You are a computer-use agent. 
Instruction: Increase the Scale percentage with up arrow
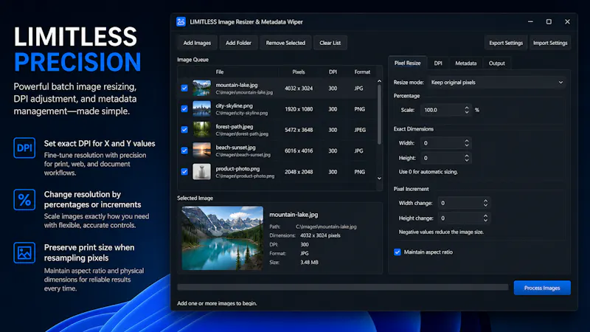[467, 107]
